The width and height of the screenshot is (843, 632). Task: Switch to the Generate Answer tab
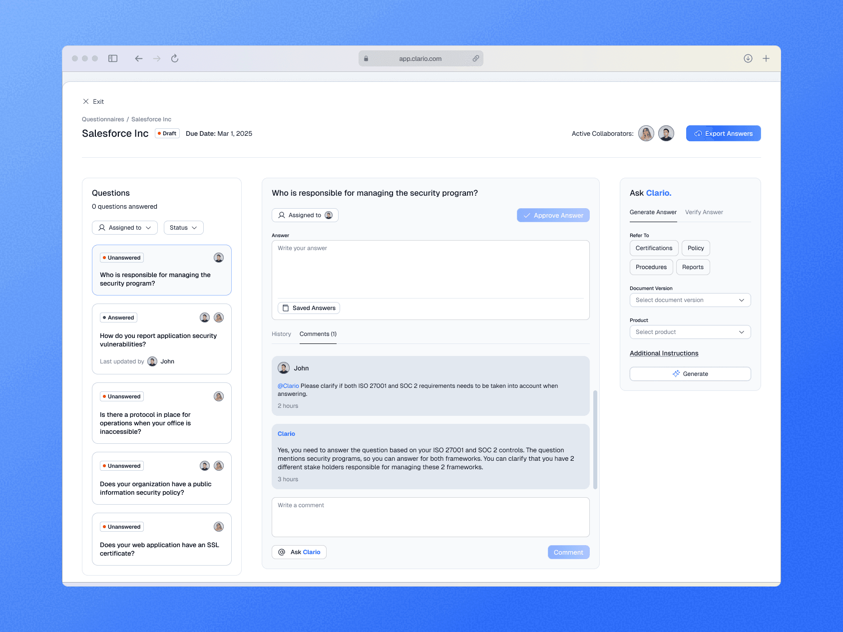point(653,212)
